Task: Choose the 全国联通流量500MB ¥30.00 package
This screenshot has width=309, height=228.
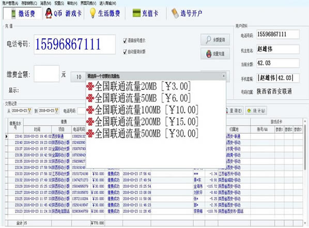Action: [142, 133]
